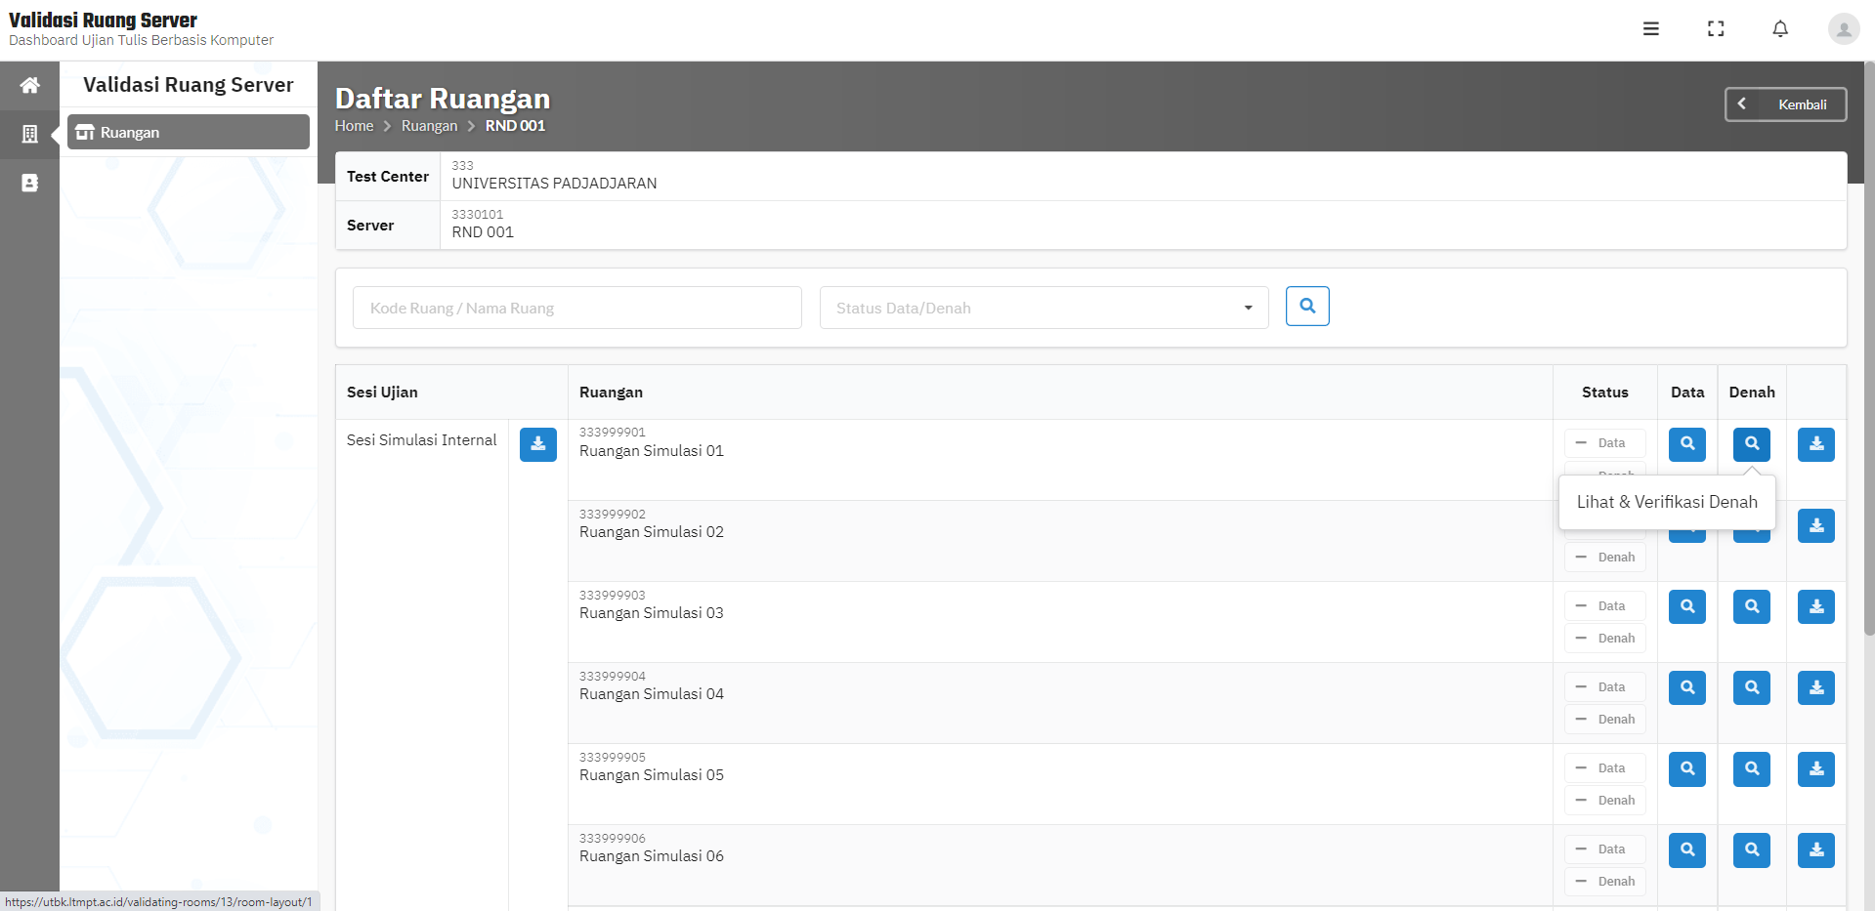View denah for Ruangan Simulasi 06
The image size is (1875, 911).
(1752, 849)
